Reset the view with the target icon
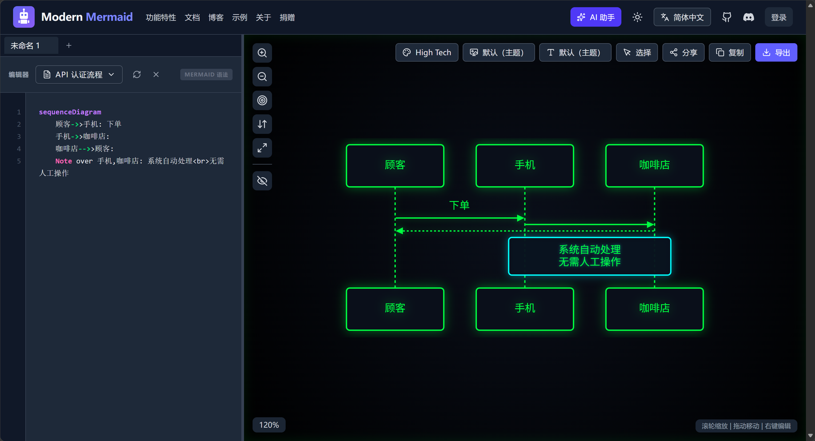 (x=262, y=100)
